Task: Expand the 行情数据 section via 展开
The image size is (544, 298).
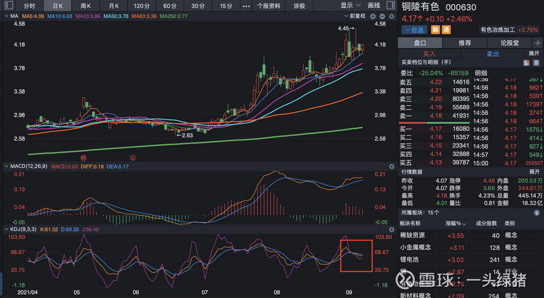Action: 534,172
